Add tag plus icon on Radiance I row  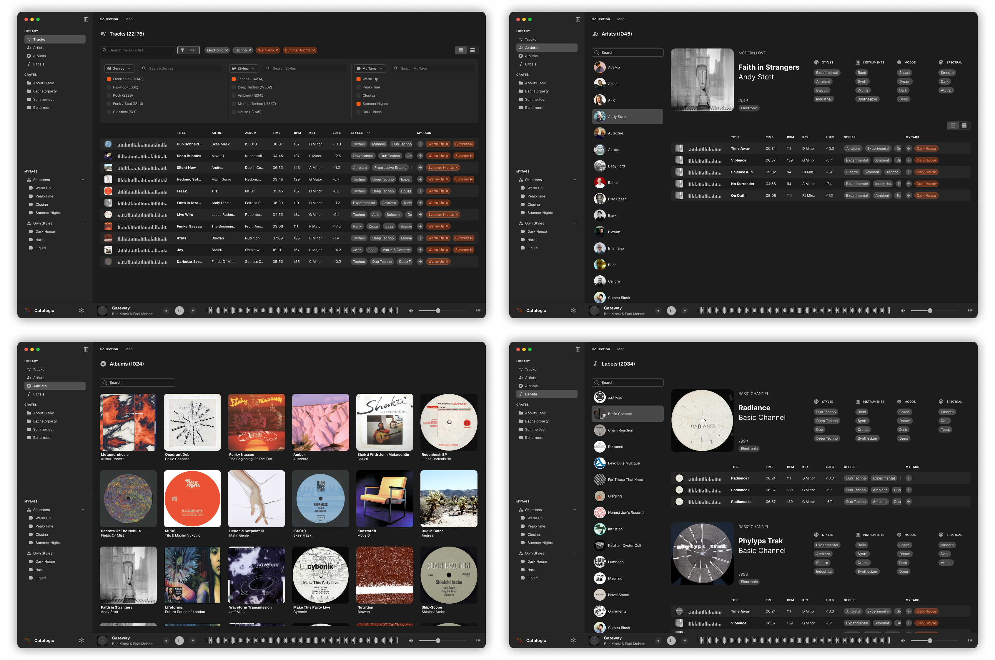point(909,478)
